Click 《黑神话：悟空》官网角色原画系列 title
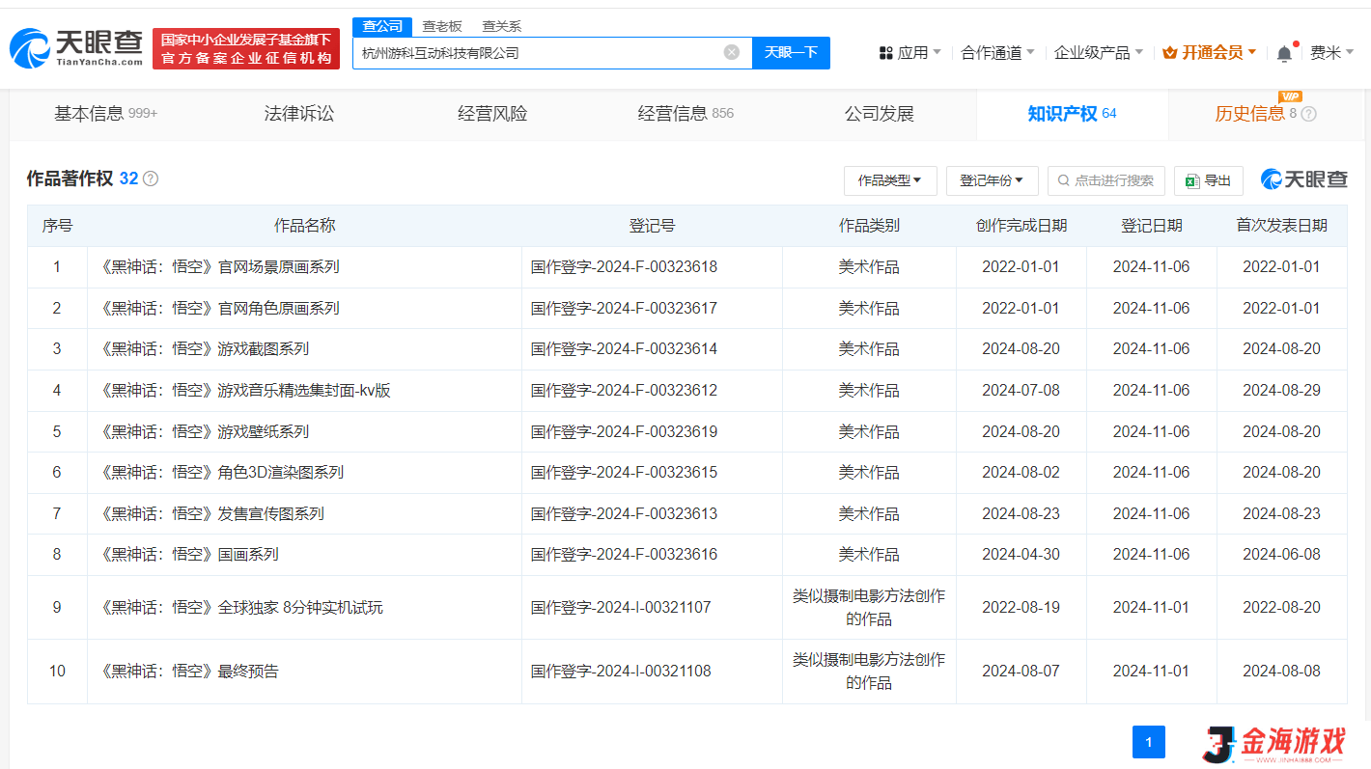The image size is (1371, 769). tap(218, 309)
